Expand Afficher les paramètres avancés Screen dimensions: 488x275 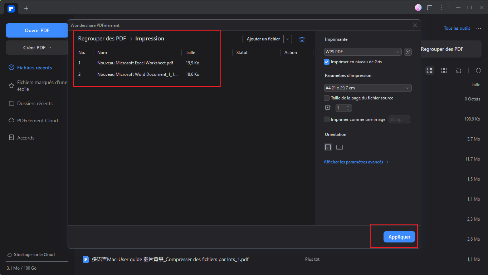click(x=356, y=162)
